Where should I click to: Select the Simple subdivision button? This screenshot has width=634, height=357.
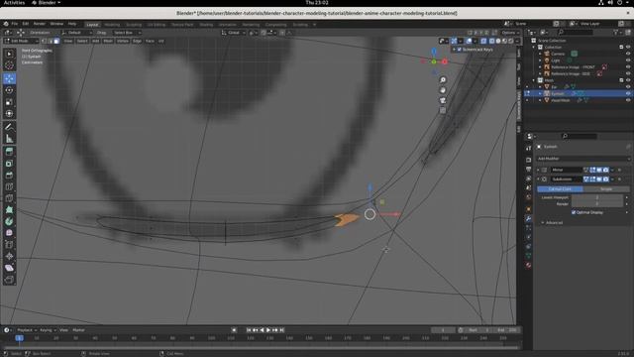point(606,189)
